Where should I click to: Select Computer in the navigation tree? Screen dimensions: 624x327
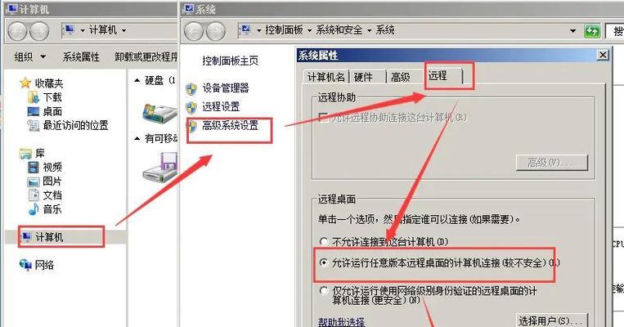coord(49,237)
